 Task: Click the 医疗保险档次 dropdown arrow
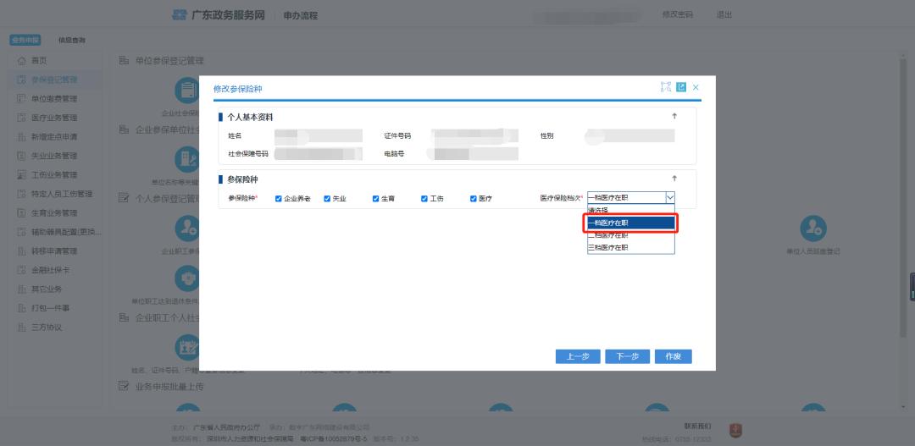click(669, 197)
